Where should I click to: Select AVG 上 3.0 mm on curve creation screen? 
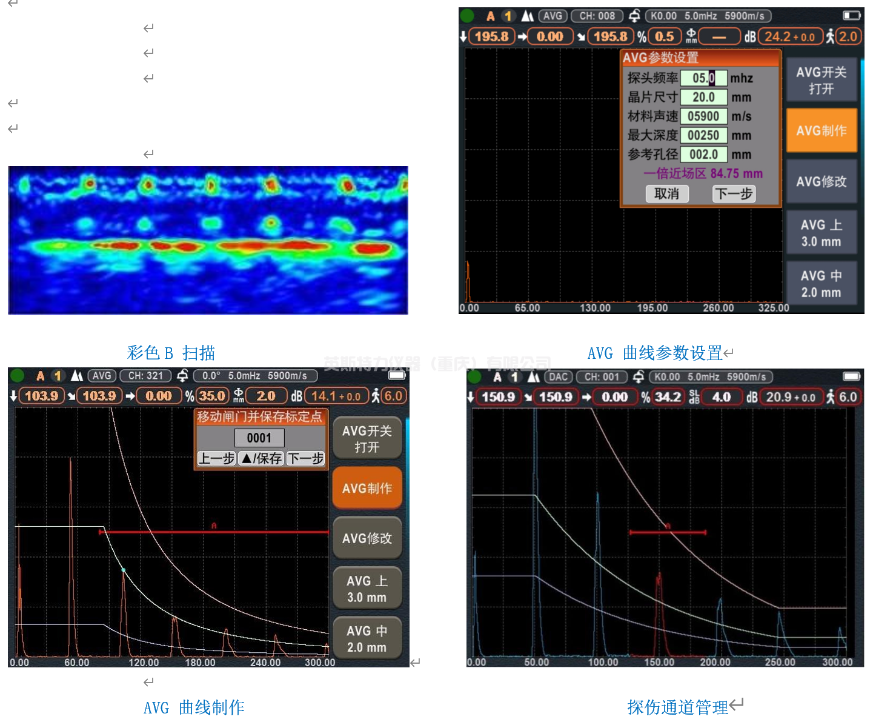pyautogui.click(x=367, y=589)
